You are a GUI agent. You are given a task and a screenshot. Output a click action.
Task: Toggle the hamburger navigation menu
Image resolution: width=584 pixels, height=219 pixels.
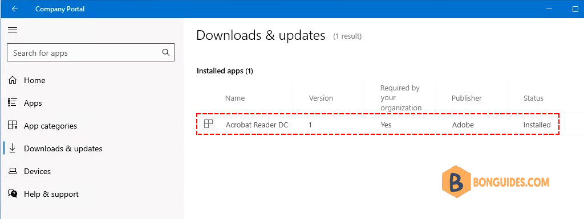point(13,30)
